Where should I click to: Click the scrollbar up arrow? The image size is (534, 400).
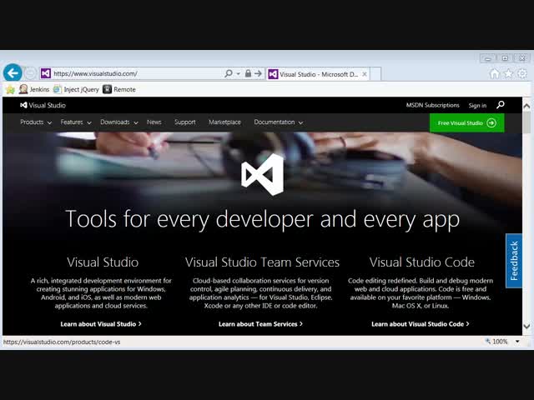(x=526, y=106)
